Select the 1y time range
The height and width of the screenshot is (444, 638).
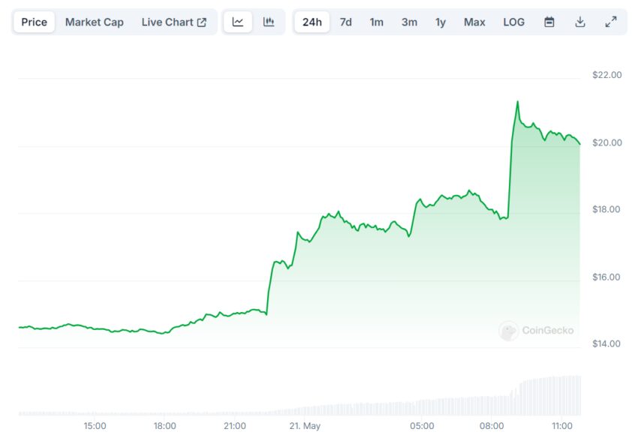coord(441,22)
